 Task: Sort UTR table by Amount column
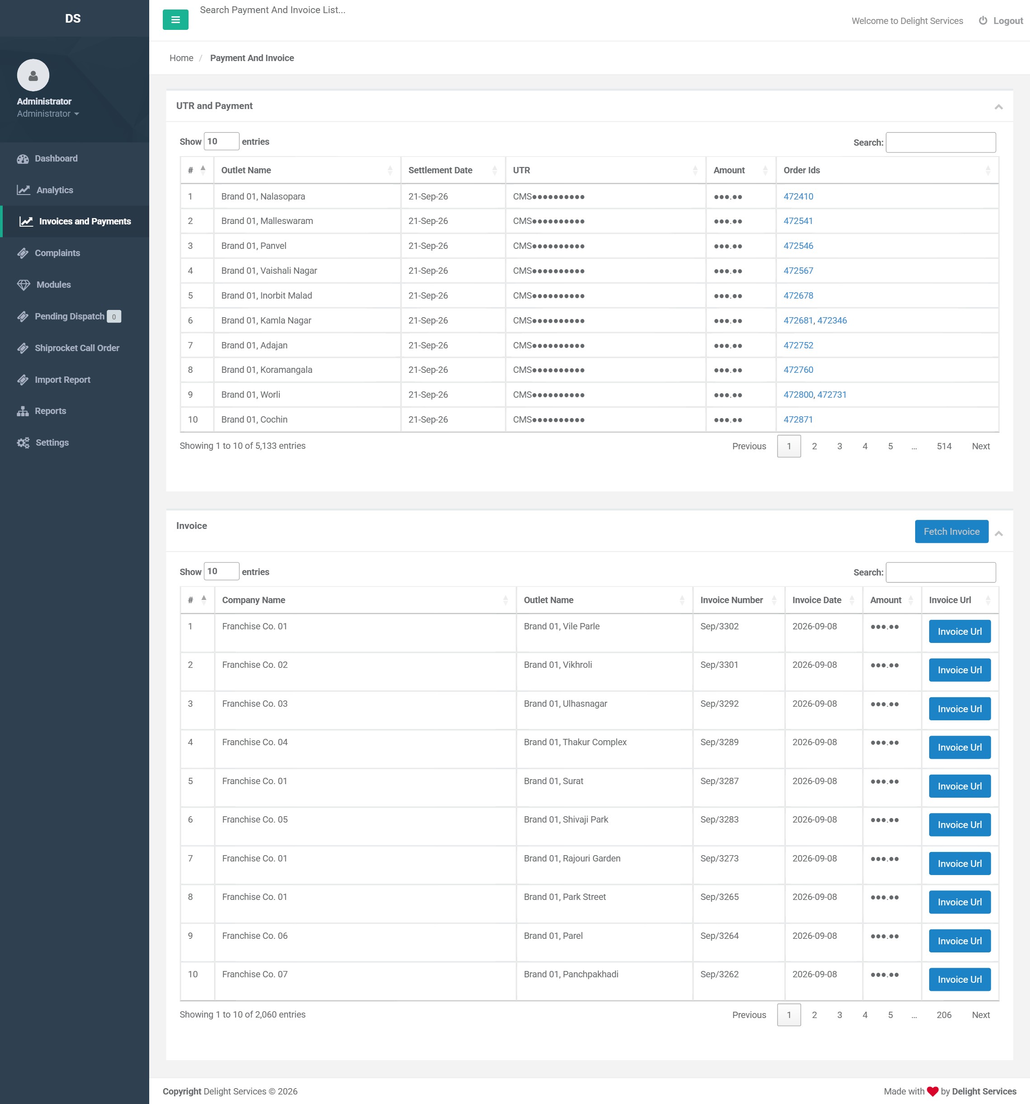pos(741,170)
